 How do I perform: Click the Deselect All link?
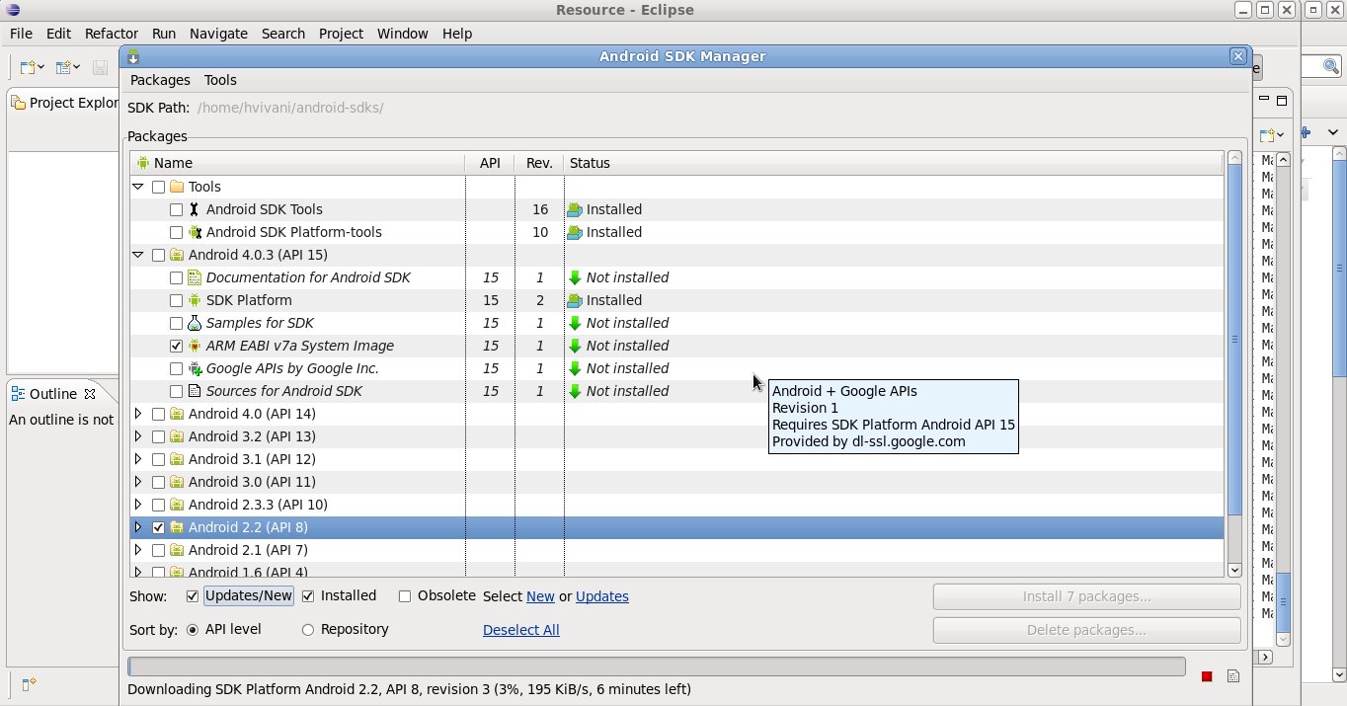coord(520,630)
